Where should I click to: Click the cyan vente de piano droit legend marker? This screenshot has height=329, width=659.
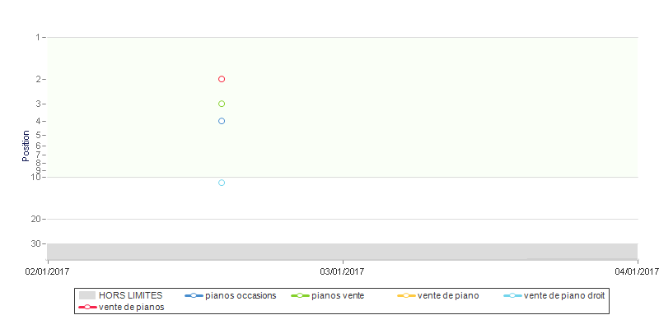(x=512, y=296)
